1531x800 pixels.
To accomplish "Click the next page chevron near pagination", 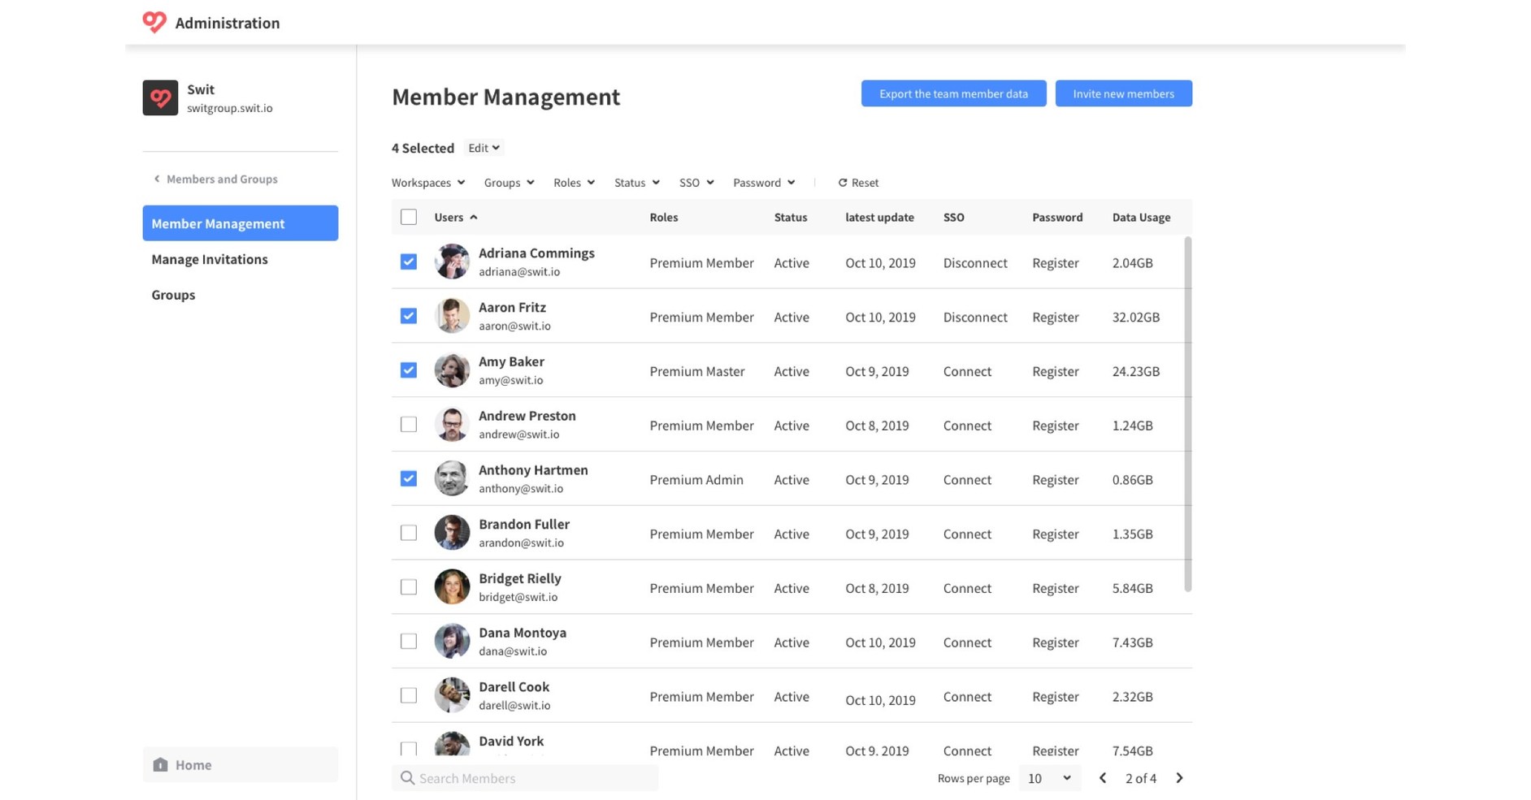I will click(1179, 778).
